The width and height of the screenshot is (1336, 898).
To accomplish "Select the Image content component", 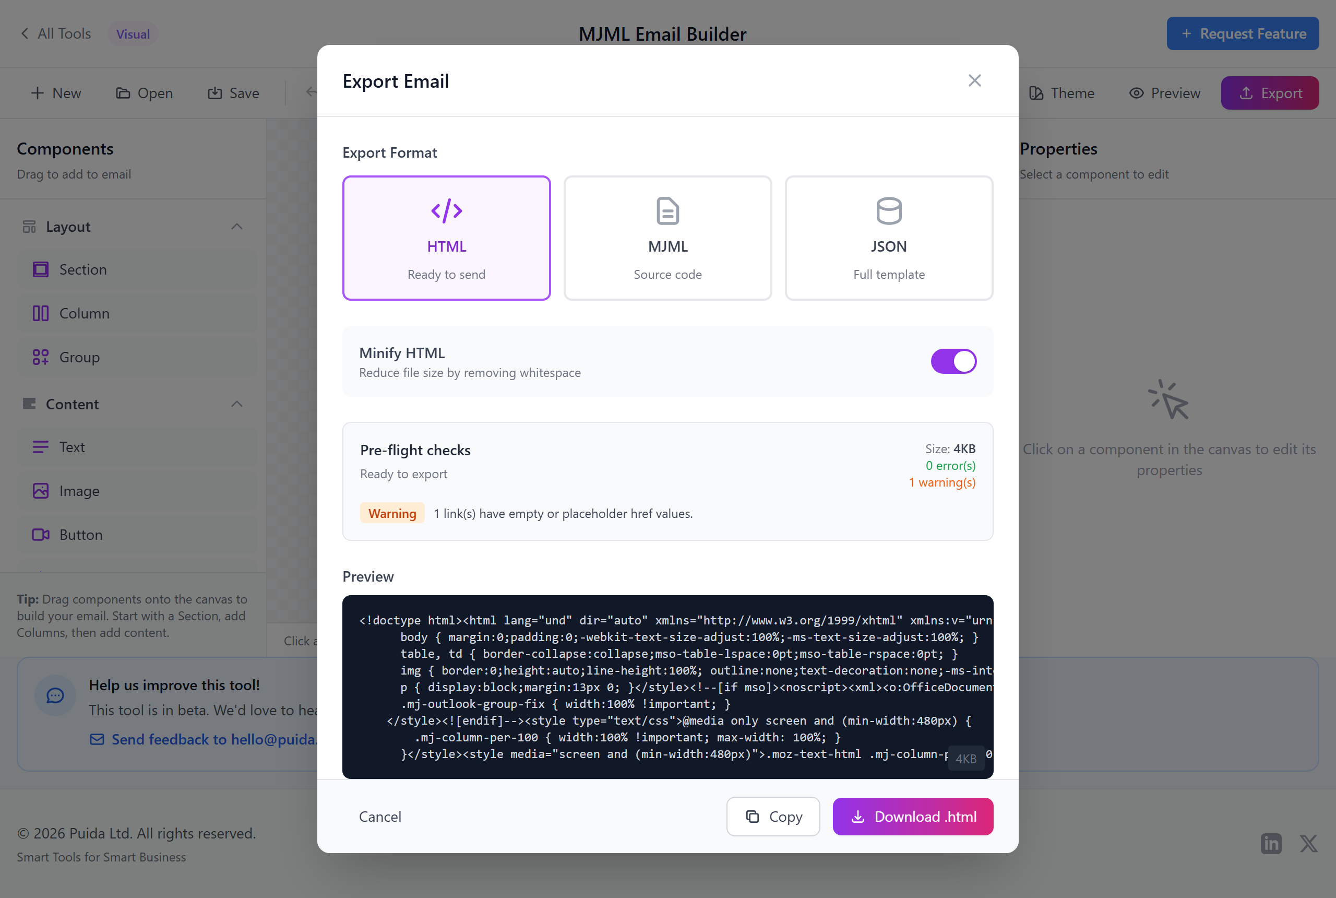I will [x=79, y=490].
